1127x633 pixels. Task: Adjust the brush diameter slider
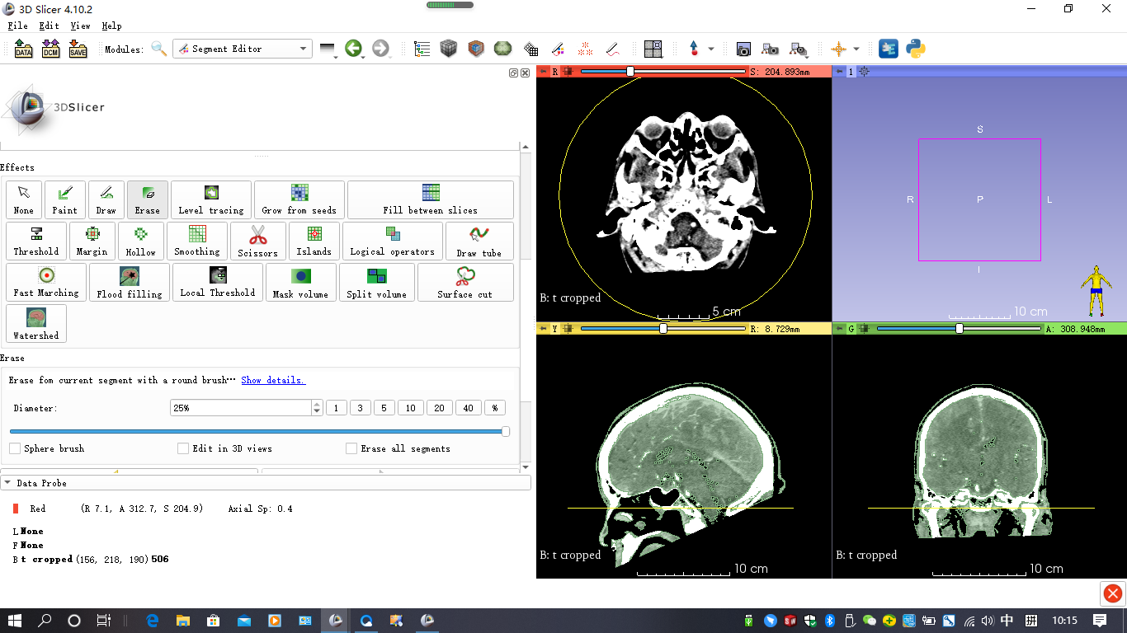point(259,431)
